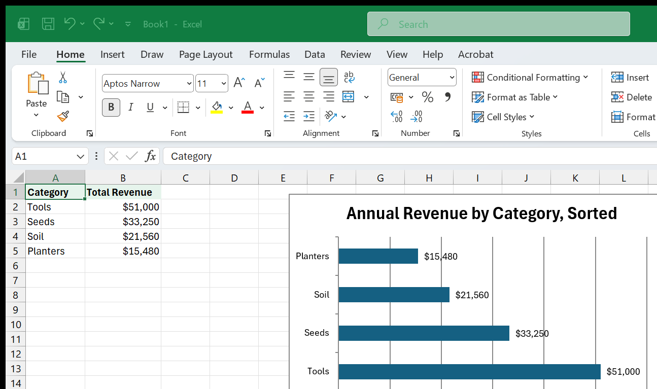Switch to the Page Layout tab
This screenshot has height=389, width=657.
point(205,54)
